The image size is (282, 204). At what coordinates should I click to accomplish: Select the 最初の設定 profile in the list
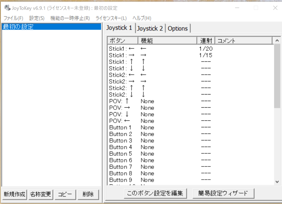pos(52,27)
